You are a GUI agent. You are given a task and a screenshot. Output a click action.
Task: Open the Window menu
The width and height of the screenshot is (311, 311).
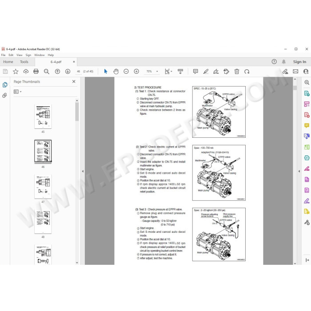coord(40,55)
